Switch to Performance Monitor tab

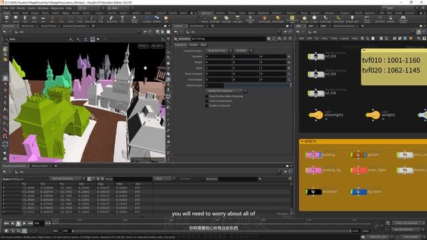pyautogui.click(x=344, y=26)
